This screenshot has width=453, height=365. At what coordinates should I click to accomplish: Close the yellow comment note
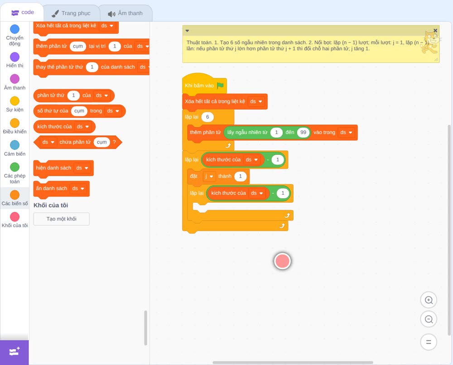435,30
